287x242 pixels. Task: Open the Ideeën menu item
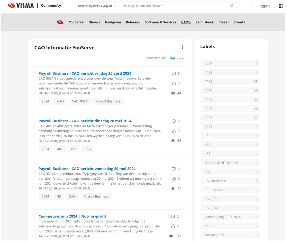point(224,22)
